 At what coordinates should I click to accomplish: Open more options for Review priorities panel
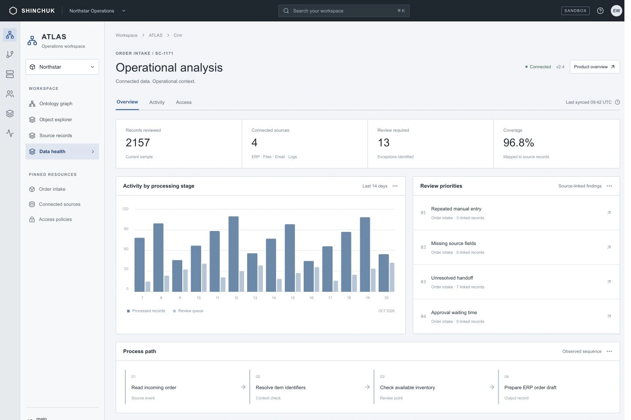coord(609,186)
